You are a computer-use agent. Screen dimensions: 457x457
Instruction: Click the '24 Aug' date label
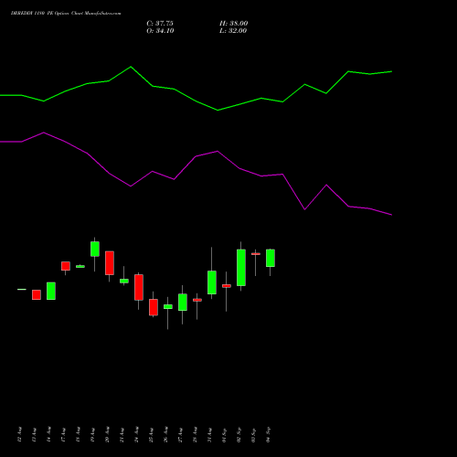coord(136,434)
